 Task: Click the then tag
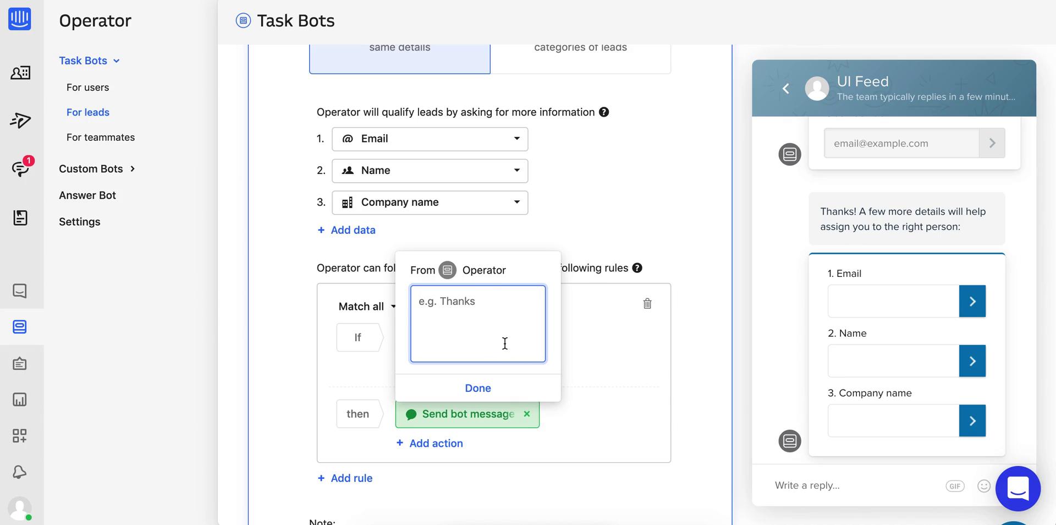point(360,414)
